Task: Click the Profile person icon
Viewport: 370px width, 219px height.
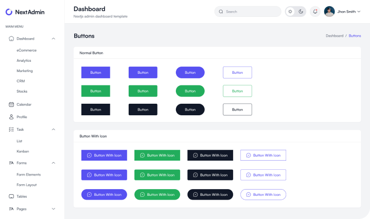Action: click(x=11, y=117)
